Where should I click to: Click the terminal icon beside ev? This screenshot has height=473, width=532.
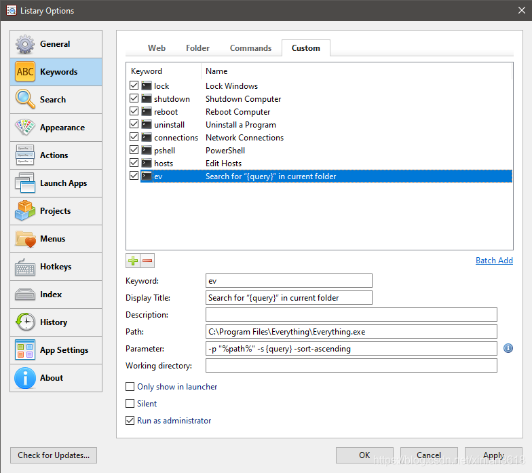point(147,176)
